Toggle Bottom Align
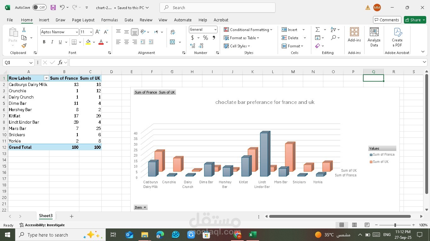This screenshot has height=241, width=430. (135, 32)
